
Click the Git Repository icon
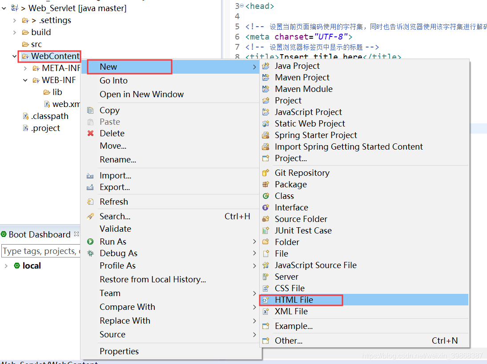[266, 173]
